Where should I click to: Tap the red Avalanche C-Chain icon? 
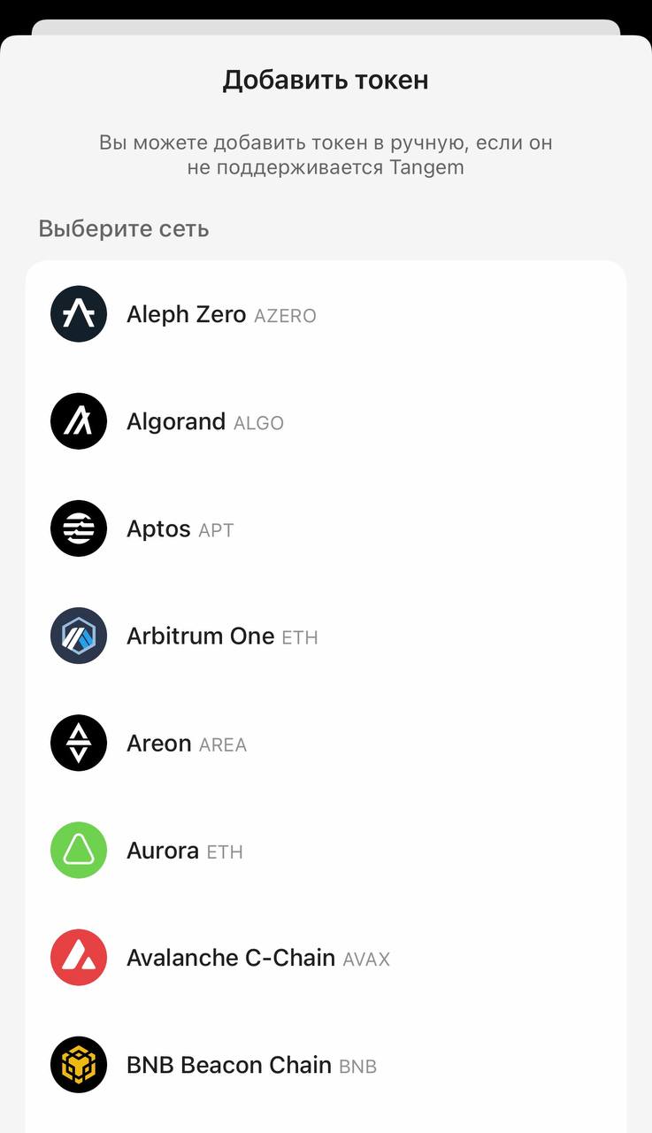pos(79,957)
